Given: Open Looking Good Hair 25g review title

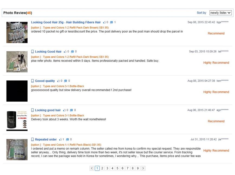Looking at the screenshot, I should click(66, 22).
